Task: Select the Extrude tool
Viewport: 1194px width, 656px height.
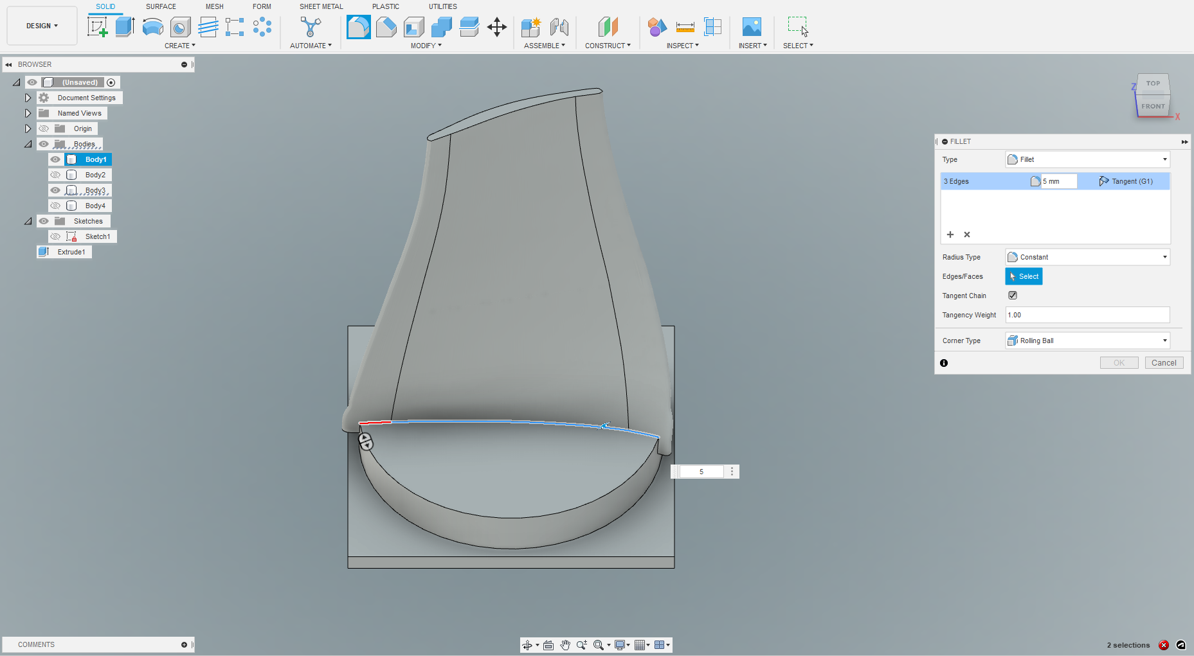Action: point(124,26)
